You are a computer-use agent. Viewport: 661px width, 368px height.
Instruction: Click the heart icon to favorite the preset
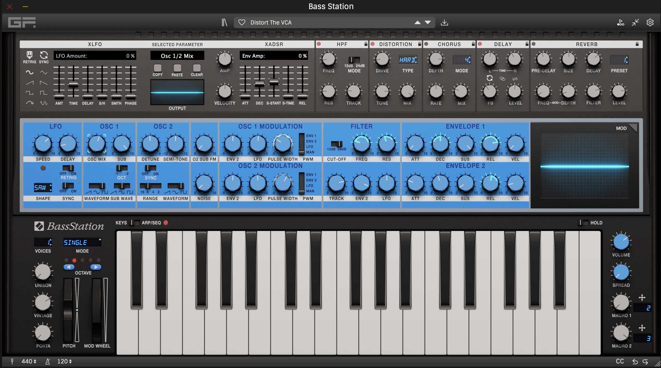(241, 22)
